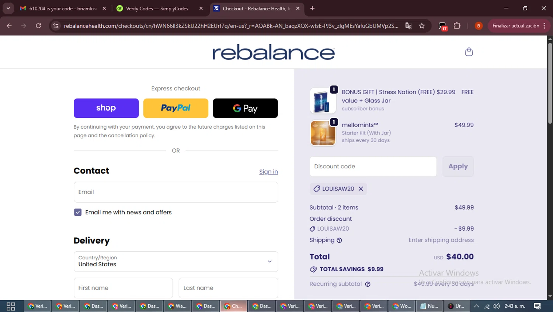Pay with Shop Pay express button
Viewport: 553px width, 312px height.
[106, 108]
